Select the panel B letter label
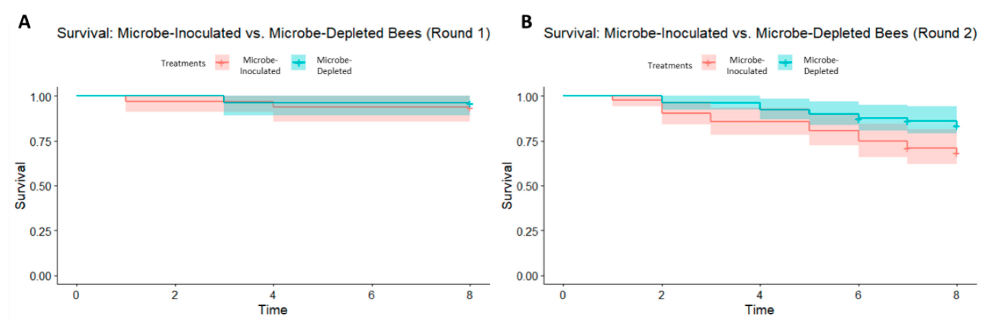The height and width of the screenshot is (324, 990). [526, 22]
